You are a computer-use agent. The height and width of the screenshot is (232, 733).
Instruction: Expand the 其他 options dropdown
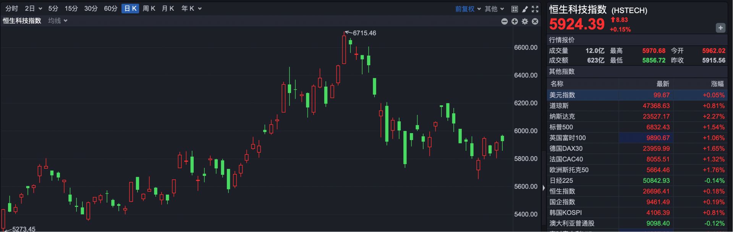click(494, 9)
